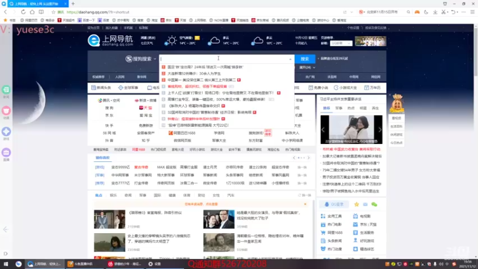The width and height of the screenshot is (478, 269).
Task: Open 小游戏大全 mini games link
Action: tap(345, 88)
